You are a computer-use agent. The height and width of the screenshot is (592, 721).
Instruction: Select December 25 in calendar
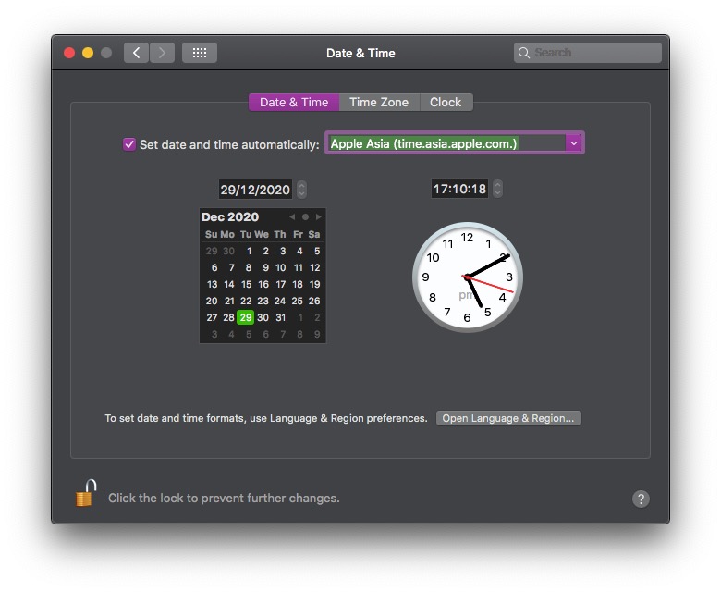(297, 301)
